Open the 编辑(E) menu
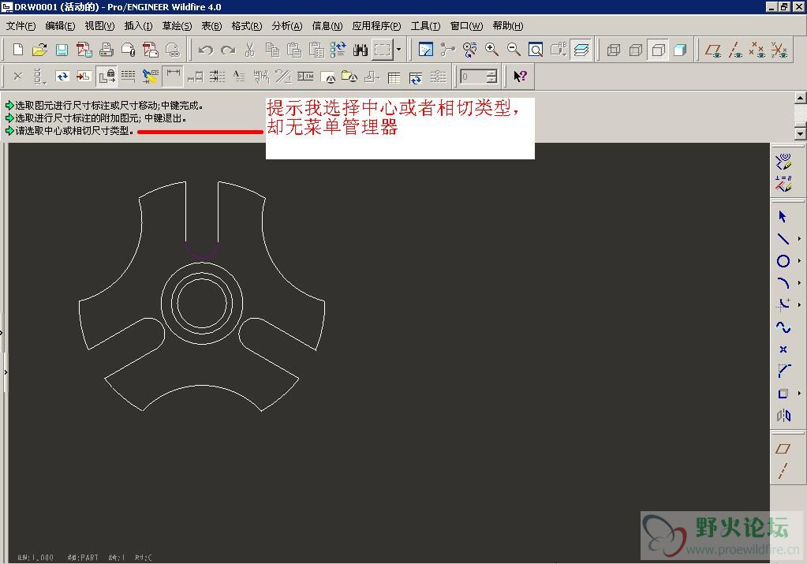 pyautogui.click(x=60, y=26)
